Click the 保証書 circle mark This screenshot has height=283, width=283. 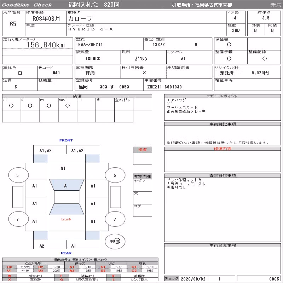(229, 45)
